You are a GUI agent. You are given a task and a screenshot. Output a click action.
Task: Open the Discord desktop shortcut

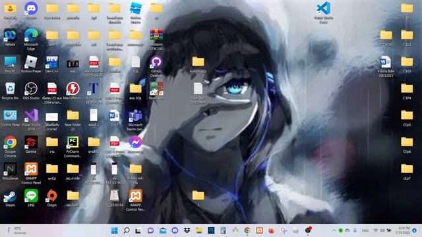[x=31, y=11]
